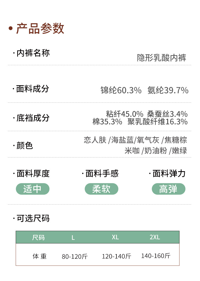Viewport: 200px width, 281px height.
Task: Select the 柔软 hand-feel pill
Action: click(x=101, y=189)
